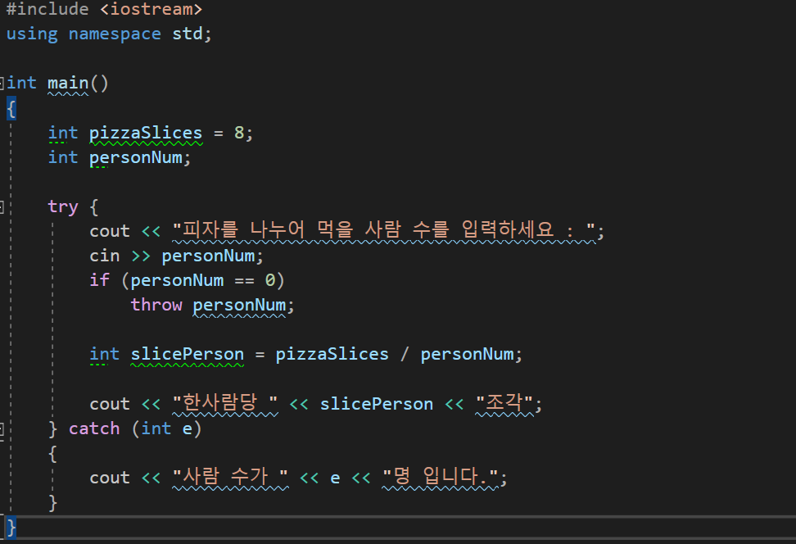Image resolution: width=796 pixels, height=544 pixels.
Task: Click the highlighted closing brace of main
Action: tap(11, 528)
